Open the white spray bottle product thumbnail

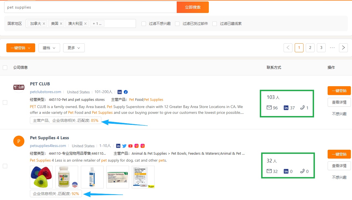[x=92, y=177]
